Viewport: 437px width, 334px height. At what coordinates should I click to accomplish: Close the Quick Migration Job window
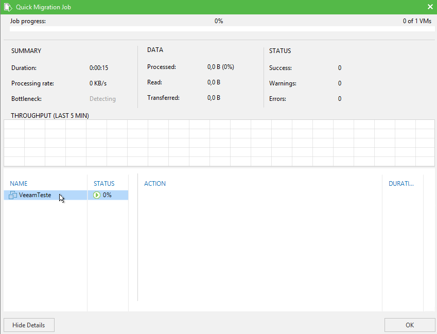430,7
